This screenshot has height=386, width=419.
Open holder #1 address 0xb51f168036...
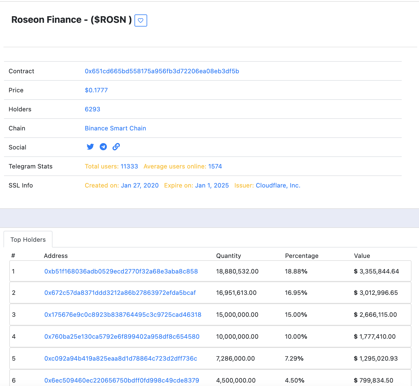(121, 271)
